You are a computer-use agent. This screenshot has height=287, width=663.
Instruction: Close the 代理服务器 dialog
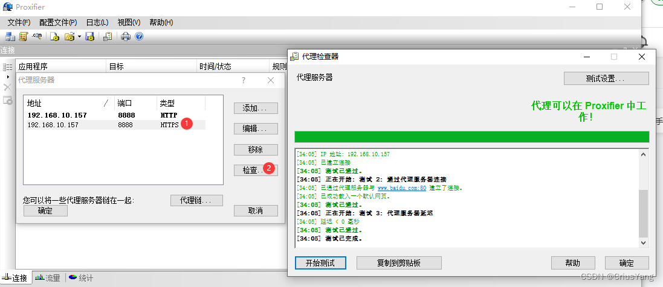click(271, 80)
